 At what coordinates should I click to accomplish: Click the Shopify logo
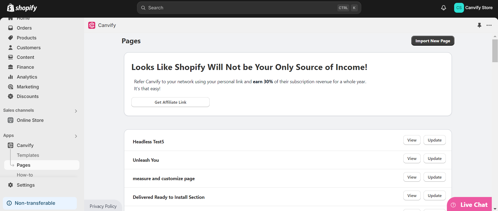22,8
